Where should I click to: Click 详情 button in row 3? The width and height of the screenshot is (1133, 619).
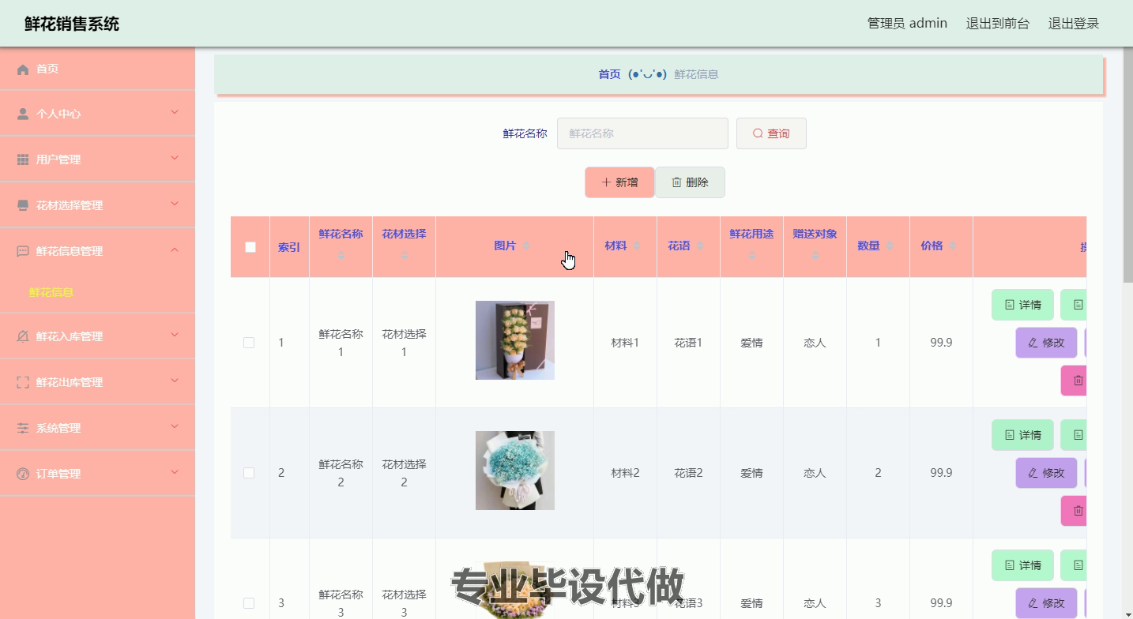click(1022, 565)
